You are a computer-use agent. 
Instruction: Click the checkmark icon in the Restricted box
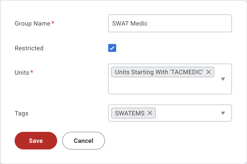pyautogui.click(x=112, y=48)
